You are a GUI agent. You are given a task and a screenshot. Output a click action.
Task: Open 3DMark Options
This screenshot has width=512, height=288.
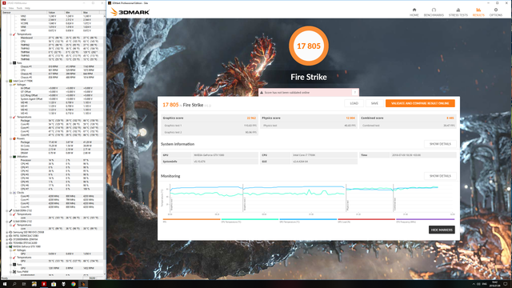pos(496,13)
